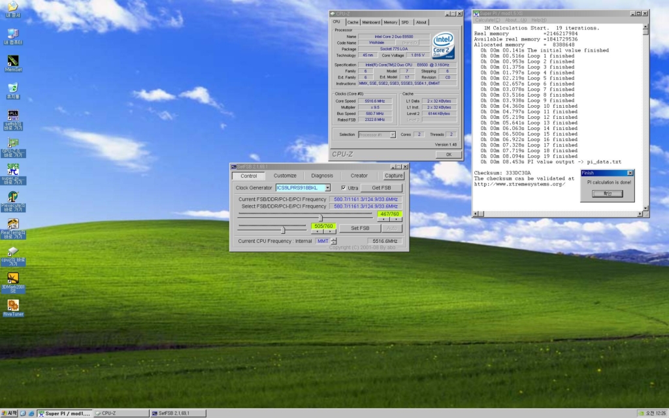Close the Finish dialog with its X

(x=630, y=172)
